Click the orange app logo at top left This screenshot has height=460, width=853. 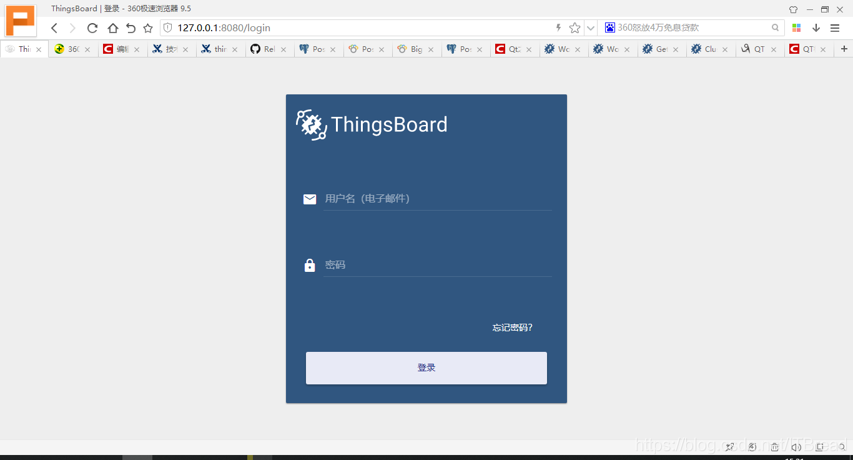(21, 21)
